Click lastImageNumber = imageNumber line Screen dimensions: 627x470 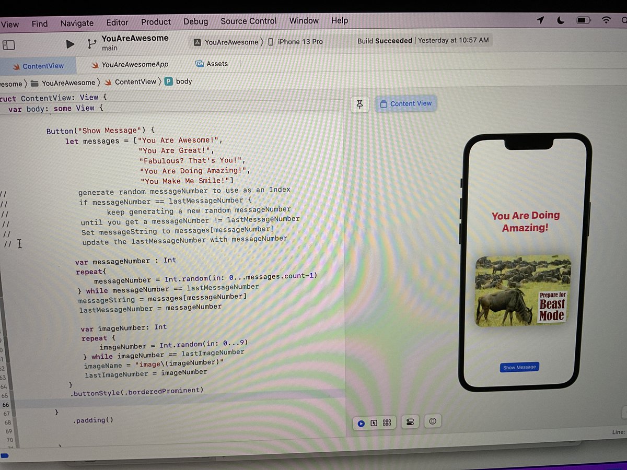pos(146,373)
